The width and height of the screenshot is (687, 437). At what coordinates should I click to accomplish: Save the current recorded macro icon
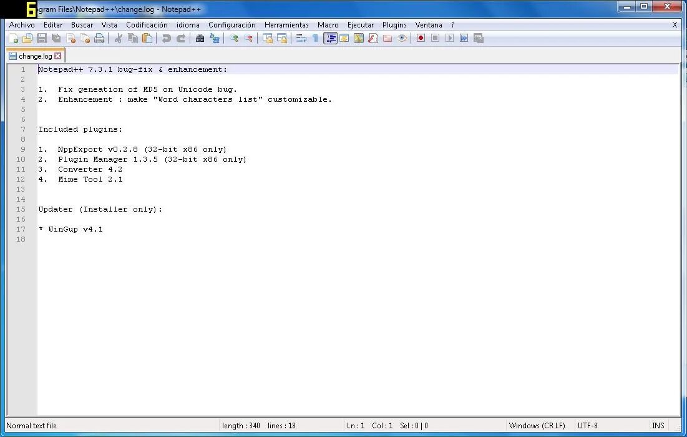click(479, 38)
